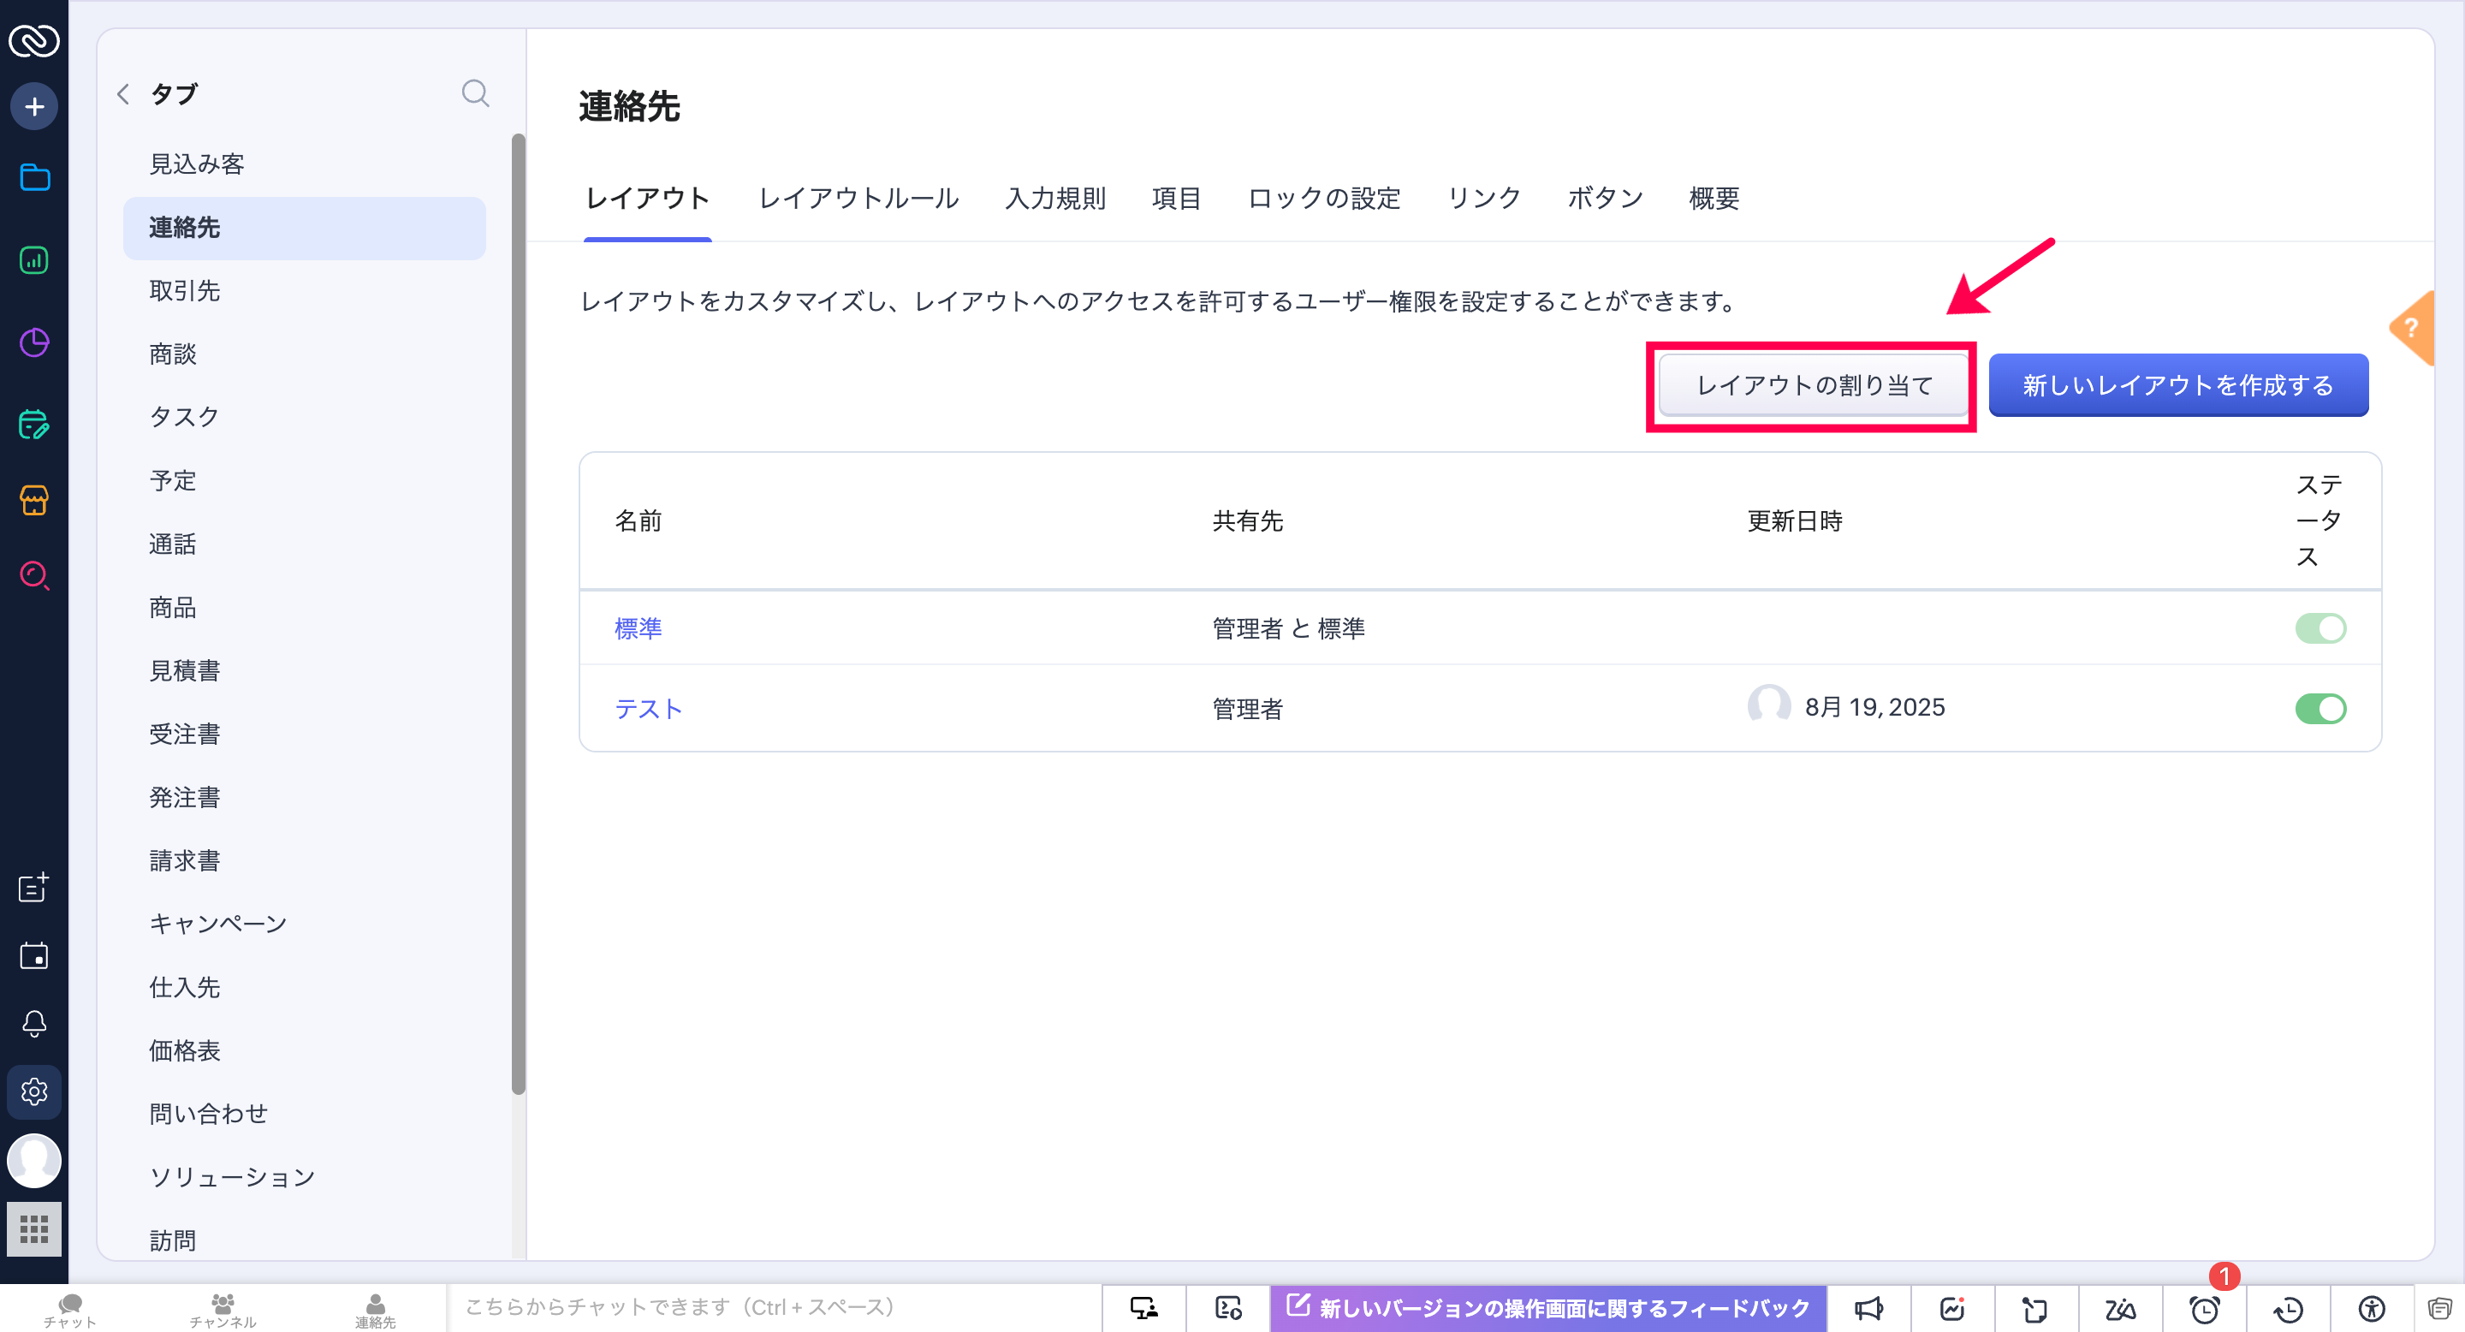Click the megaphone announcements icon
The height and width of the screenshot is (1332, 2465).
pyautogui.click(x=1868, y=1308)
